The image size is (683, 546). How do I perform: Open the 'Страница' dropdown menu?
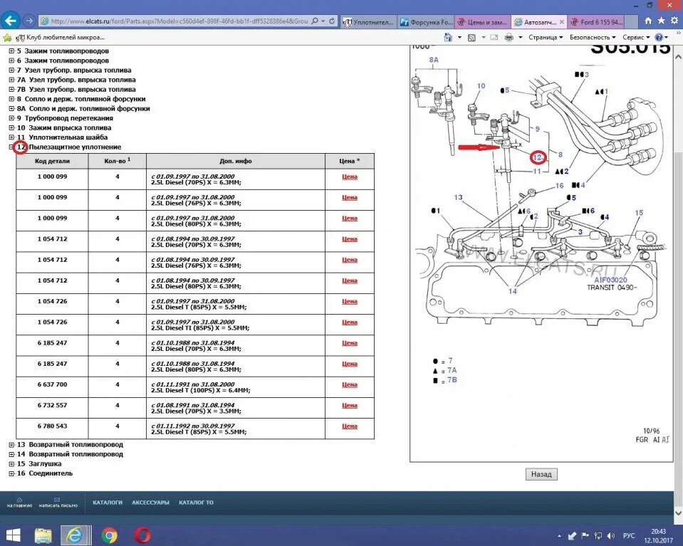[546, 38]
